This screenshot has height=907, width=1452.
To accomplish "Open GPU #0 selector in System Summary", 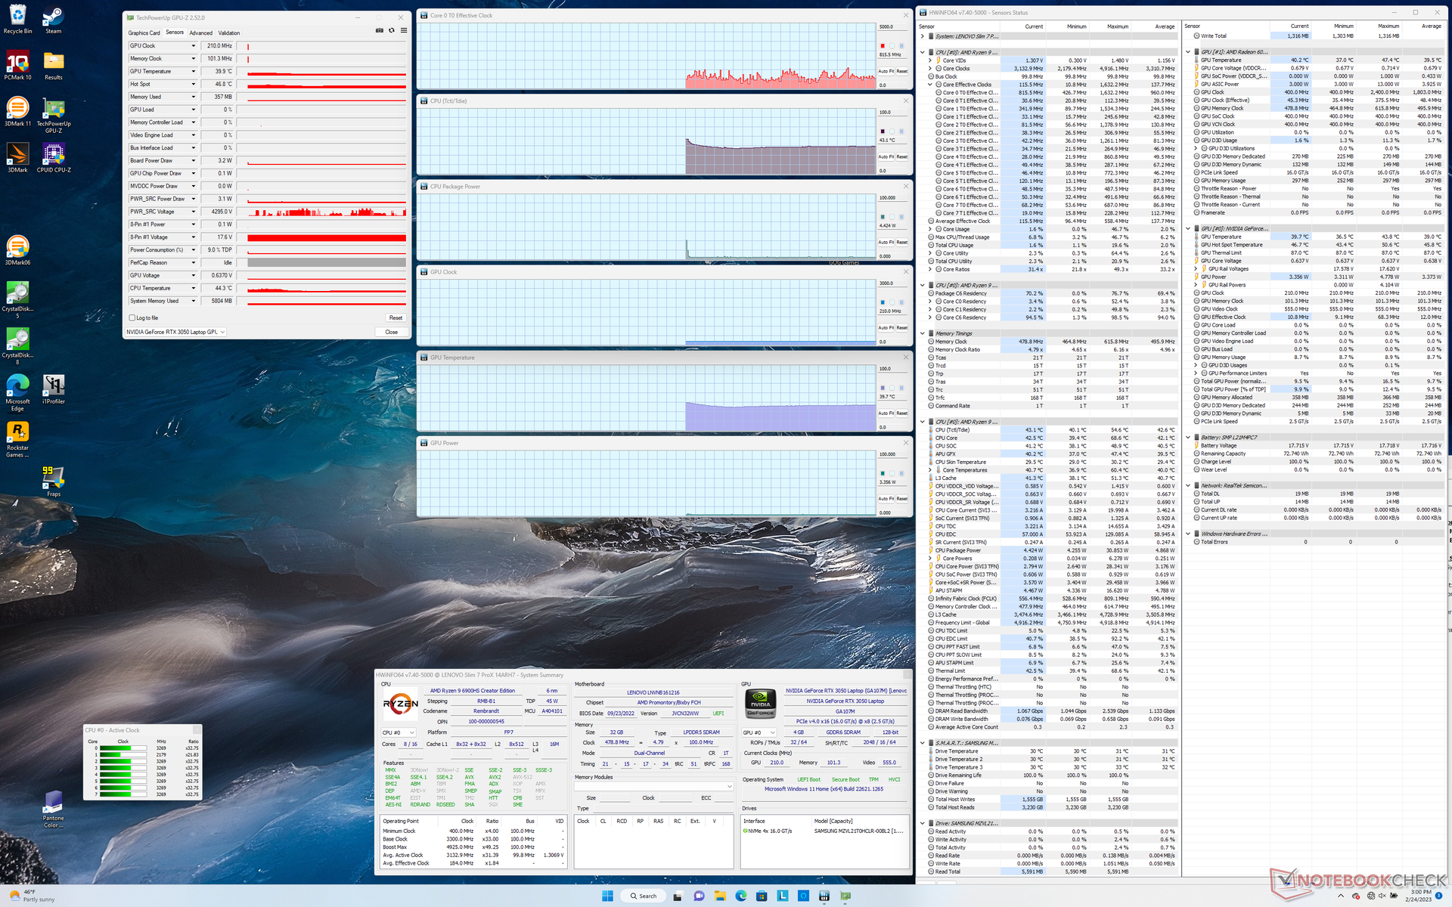I will coord(759,732).
